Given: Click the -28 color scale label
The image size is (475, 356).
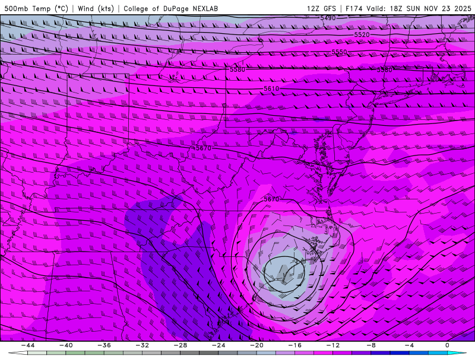Looking at the screenshot, I should [180, 345].
